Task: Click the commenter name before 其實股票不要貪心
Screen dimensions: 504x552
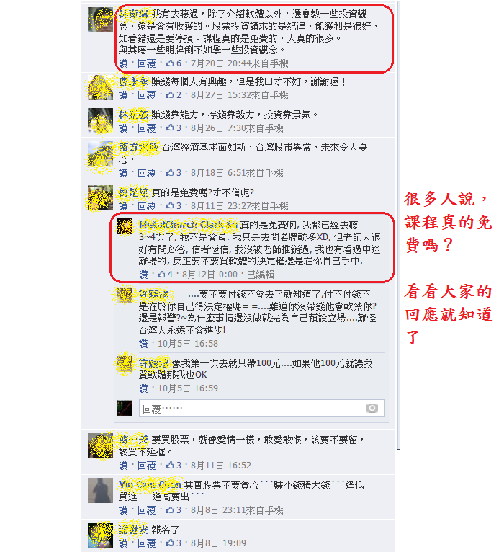Action: pyautogui.click(x=150, y=485)
